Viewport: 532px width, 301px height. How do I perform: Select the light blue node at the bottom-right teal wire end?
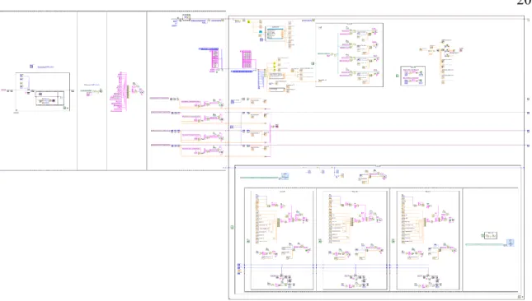point(511,243)
